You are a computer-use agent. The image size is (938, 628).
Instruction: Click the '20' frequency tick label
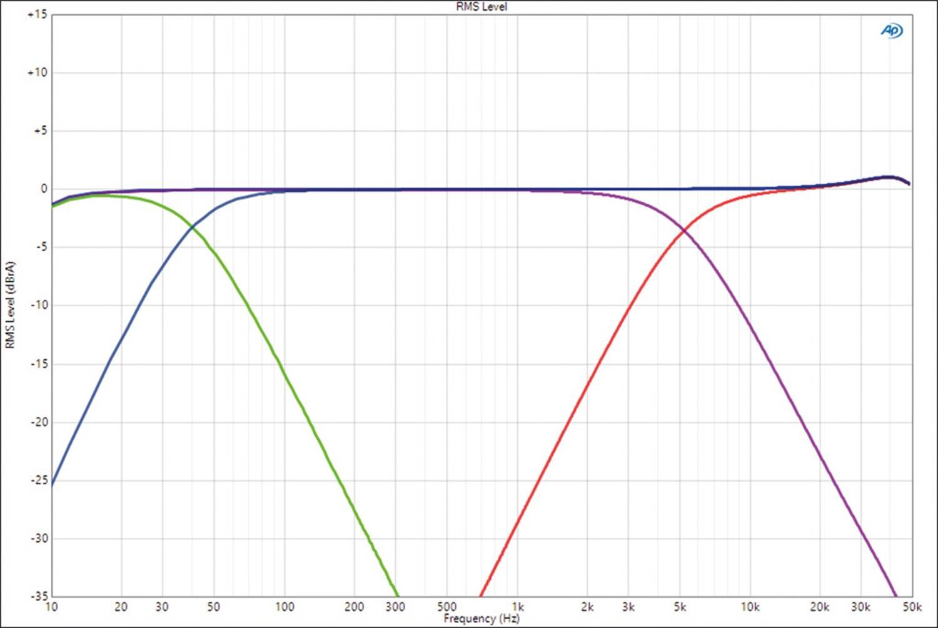(x=121, y=607)
